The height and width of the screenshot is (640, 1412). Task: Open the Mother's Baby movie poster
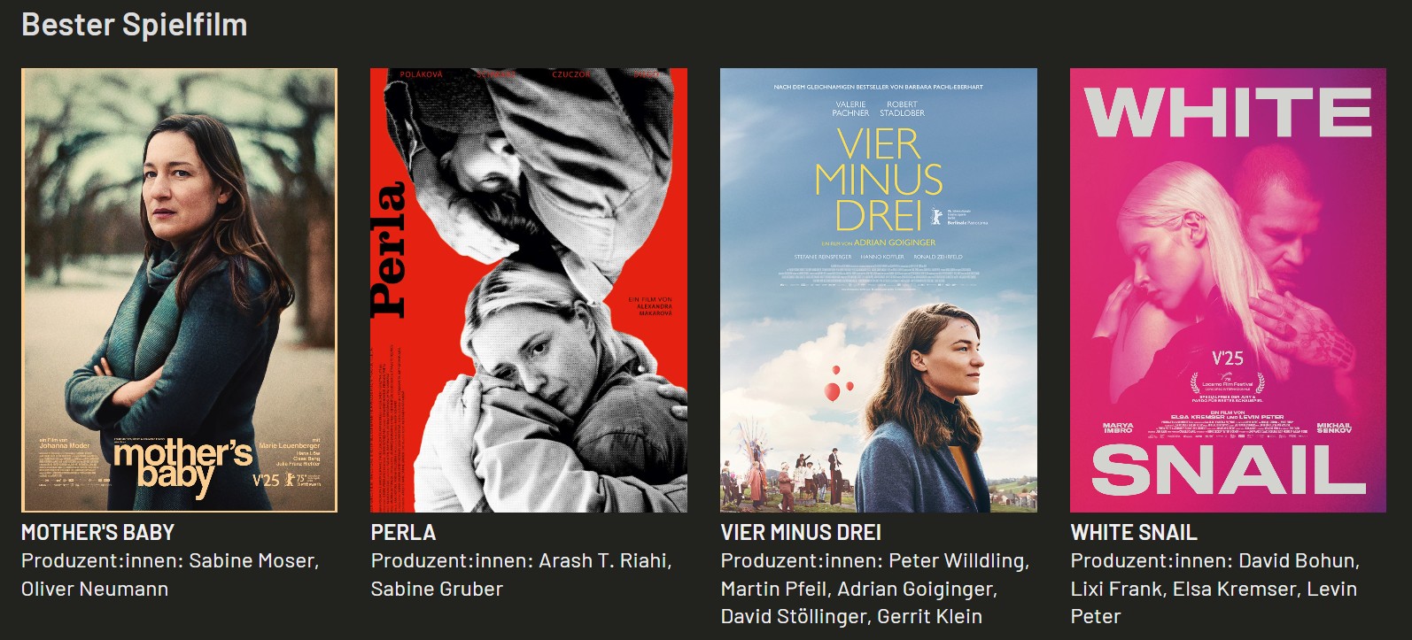click(179, 290)
